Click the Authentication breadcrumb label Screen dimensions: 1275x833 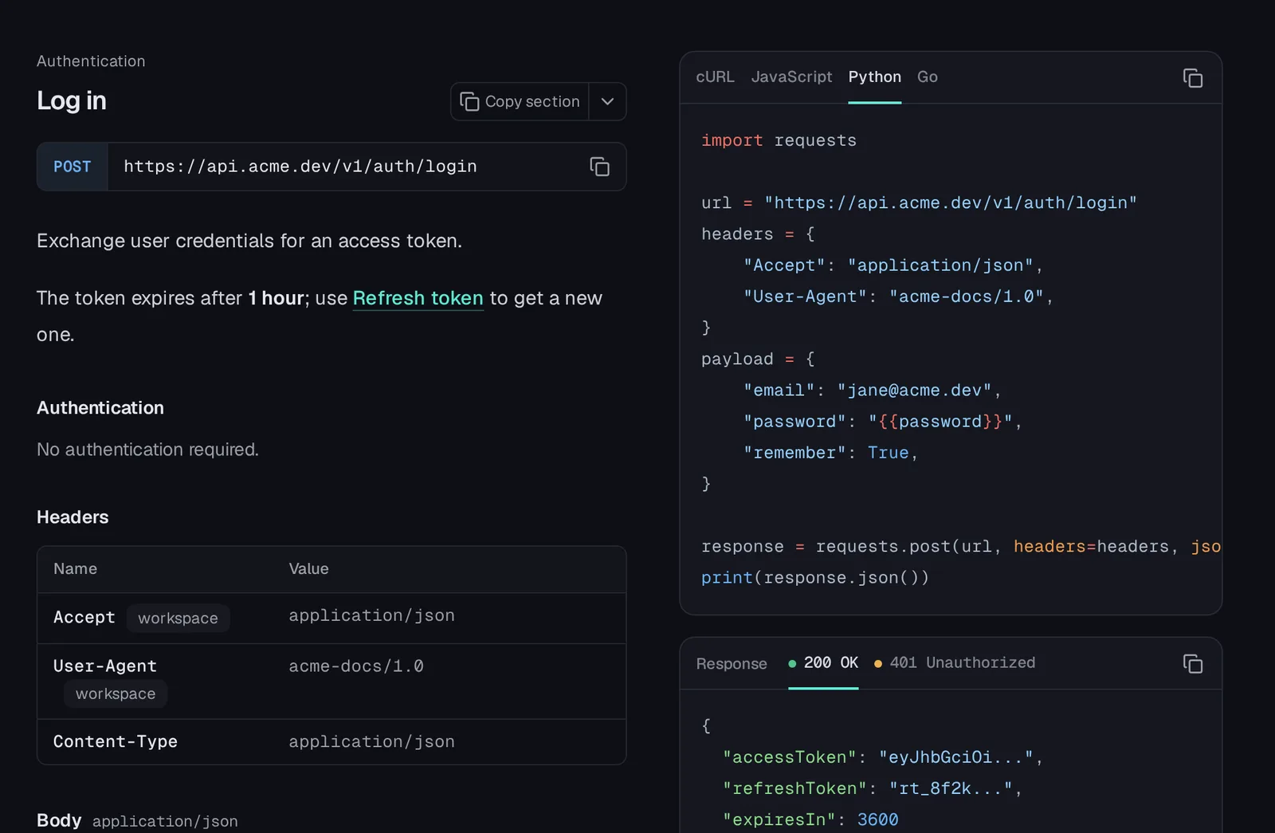pyautogui.click(x=91, y=61)
